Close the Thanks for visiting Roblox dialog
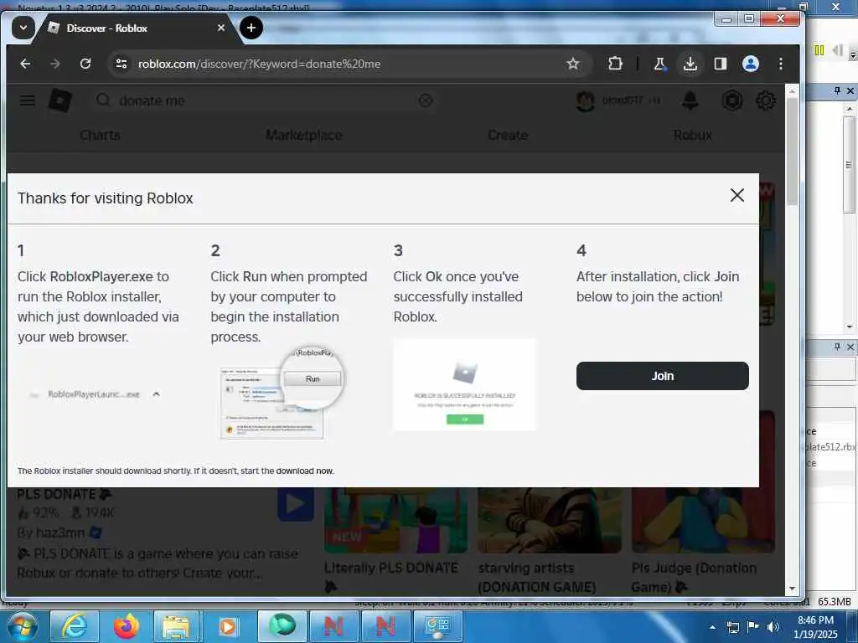The width and height of the screenshot is (858, 643). (737, 195)
